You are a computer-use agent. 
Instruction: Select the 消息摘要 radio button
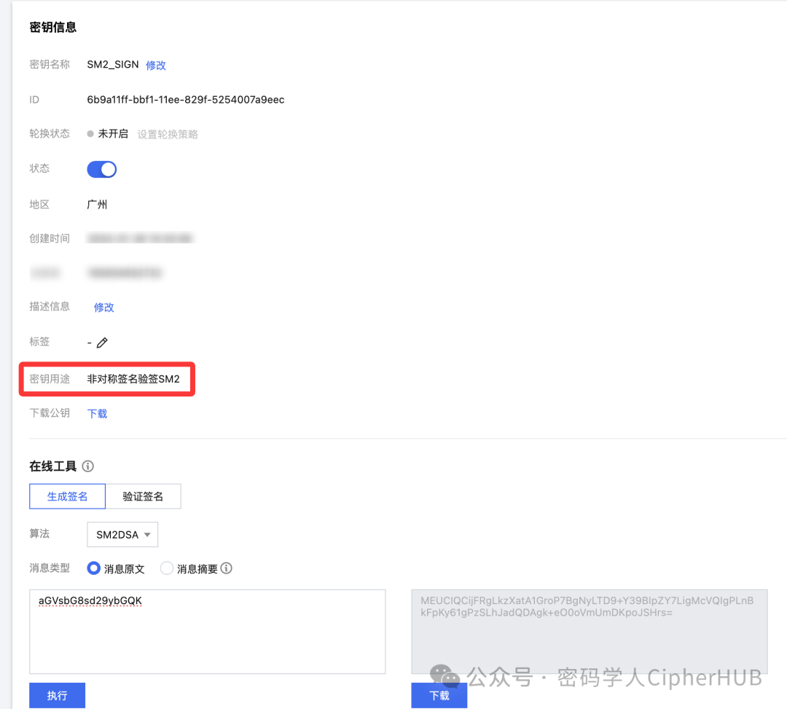tap(167, 568)
